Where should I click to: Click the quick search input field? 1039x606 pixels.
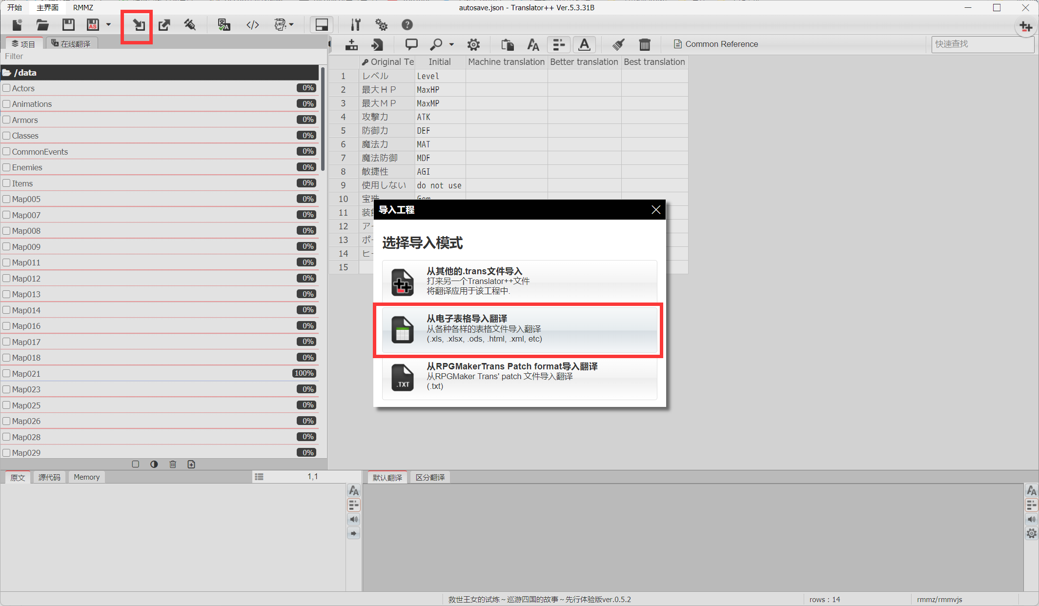pyautogui.click(x=982, y=44)
